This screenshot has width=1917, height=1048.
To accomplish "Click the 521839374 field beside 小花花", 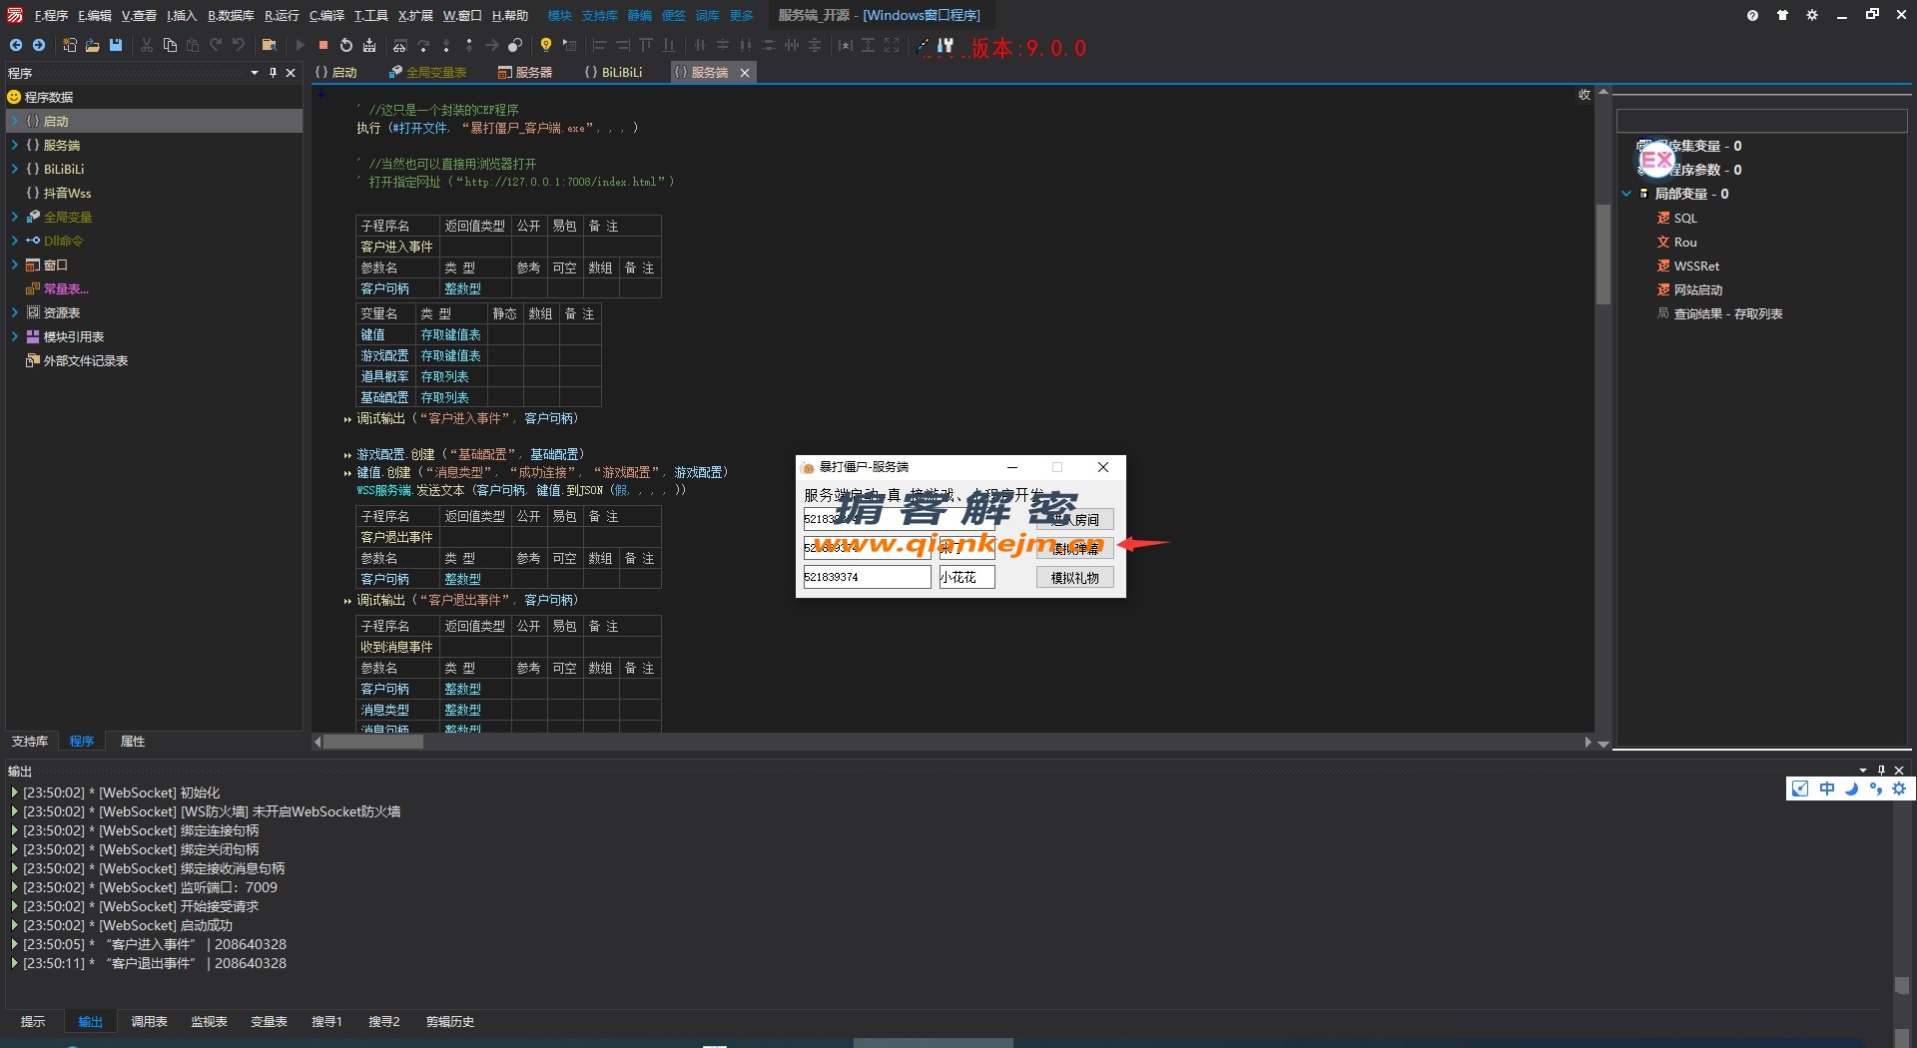I will 867,577.
